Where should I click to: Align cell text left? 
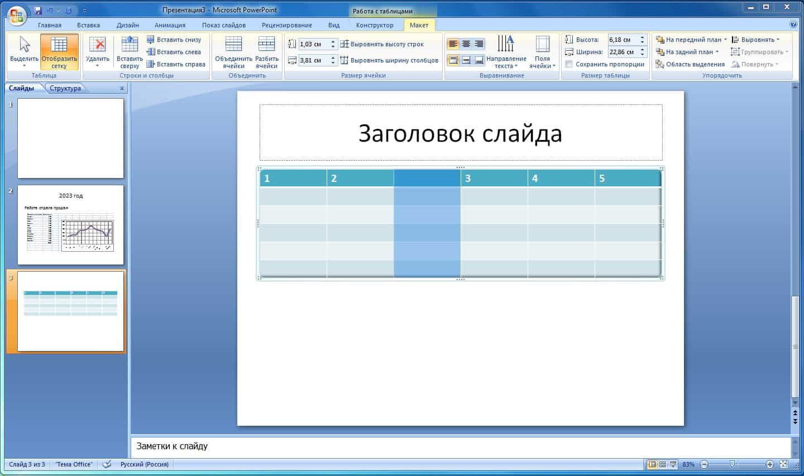[453, 44]
